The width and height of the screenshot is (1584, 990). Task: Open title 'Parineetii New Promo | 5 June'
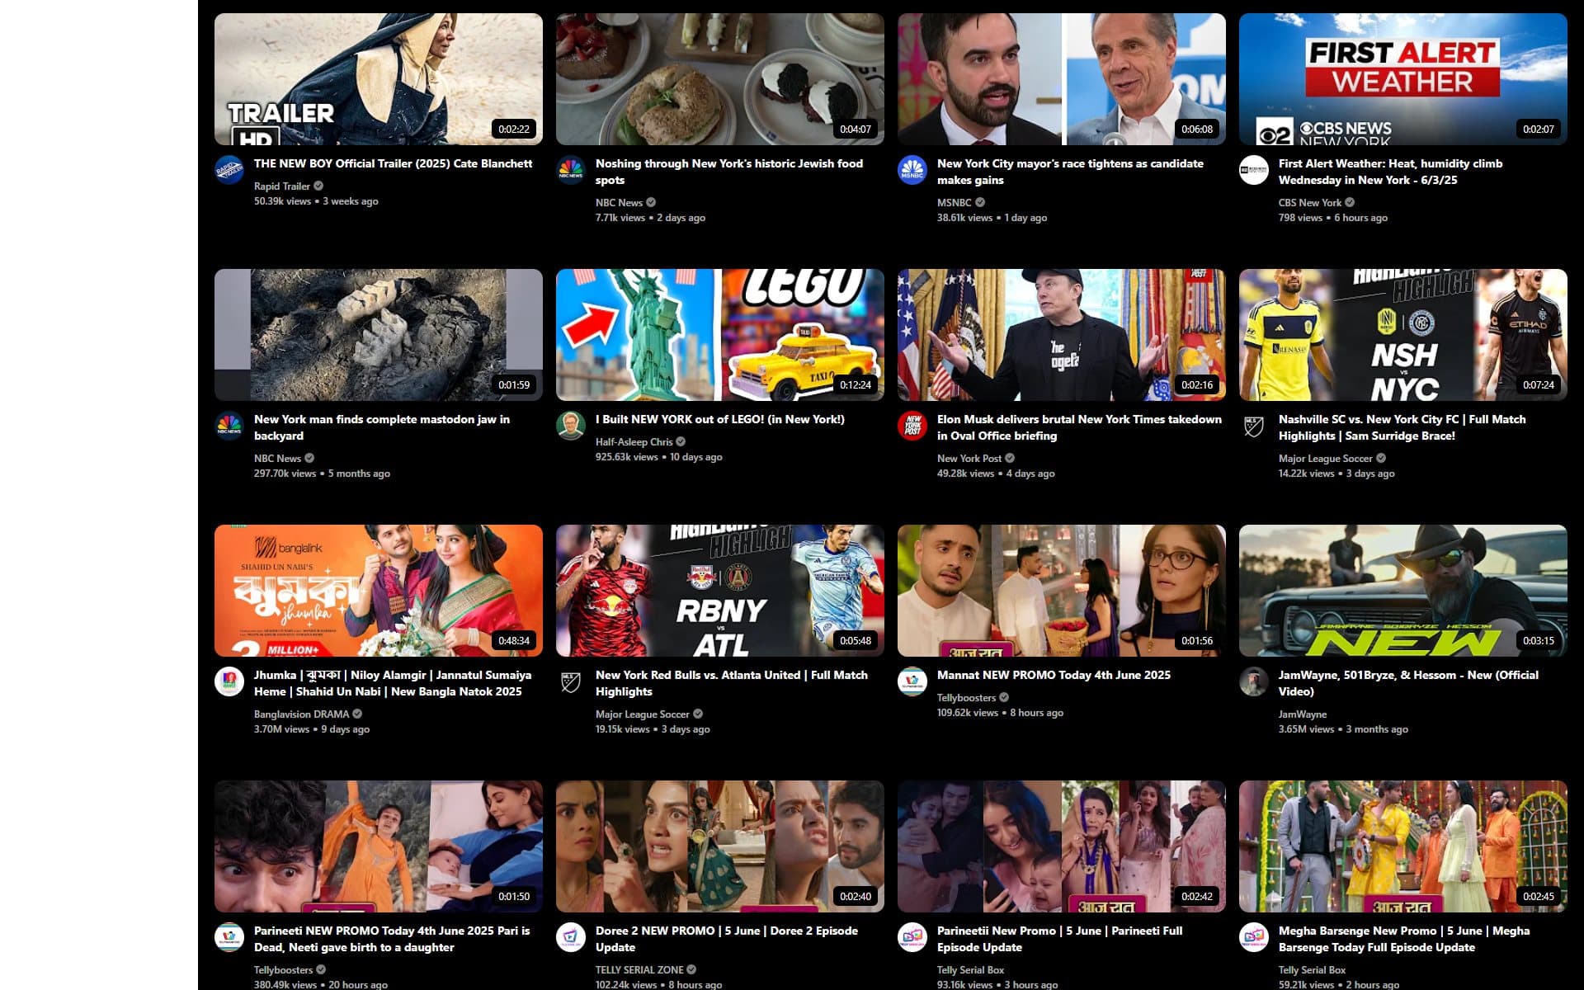point(1059,939)
